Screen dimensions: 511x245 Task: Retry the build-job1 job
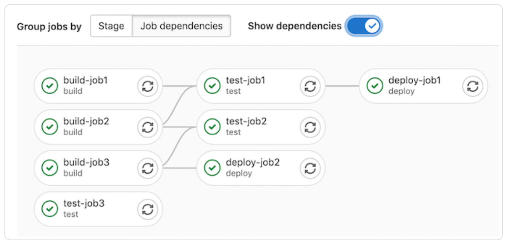click(x=147, y=86)
